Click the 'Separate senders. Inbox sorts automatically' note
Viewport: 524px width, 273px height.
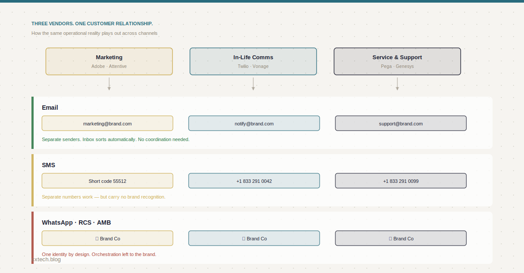pyautogui.click(x=116, y=139)
